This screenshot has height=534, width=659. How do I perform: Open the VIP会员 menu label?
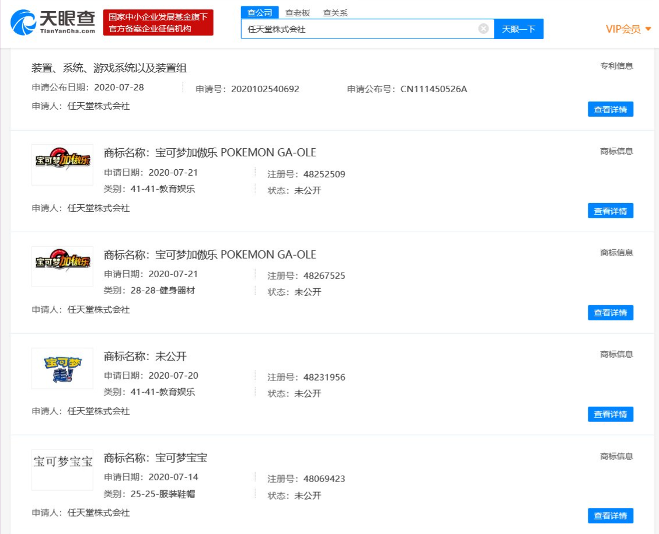pos(623,29)
